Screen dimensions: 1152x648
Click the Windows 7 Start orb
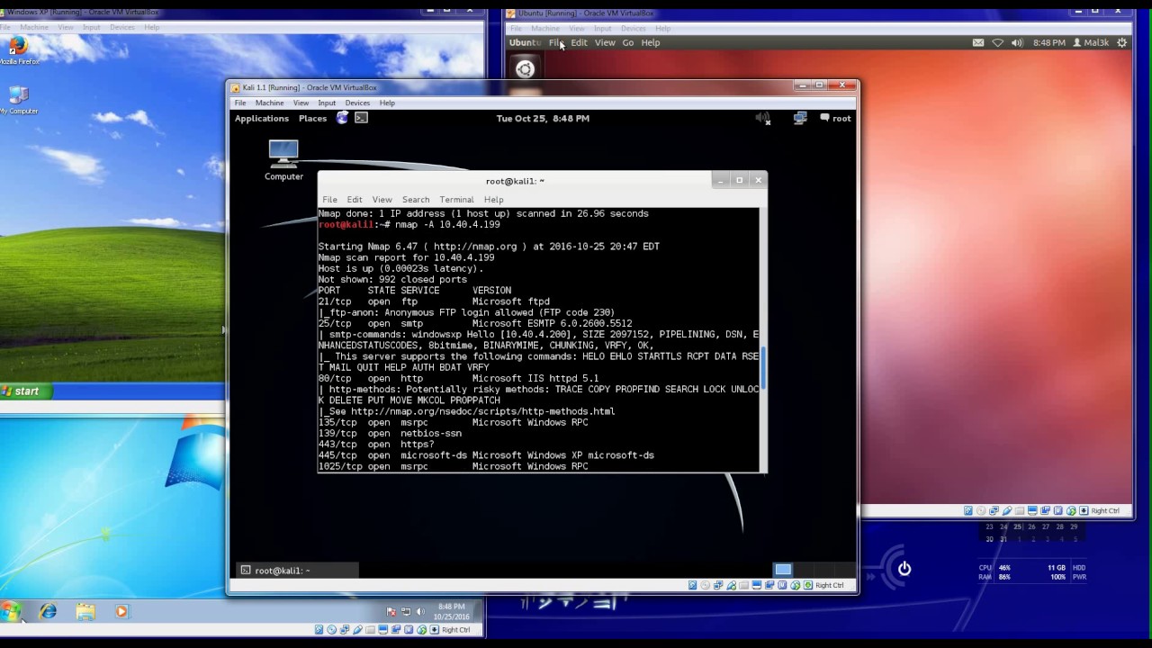pyautogui.click(x=11, y=611)
